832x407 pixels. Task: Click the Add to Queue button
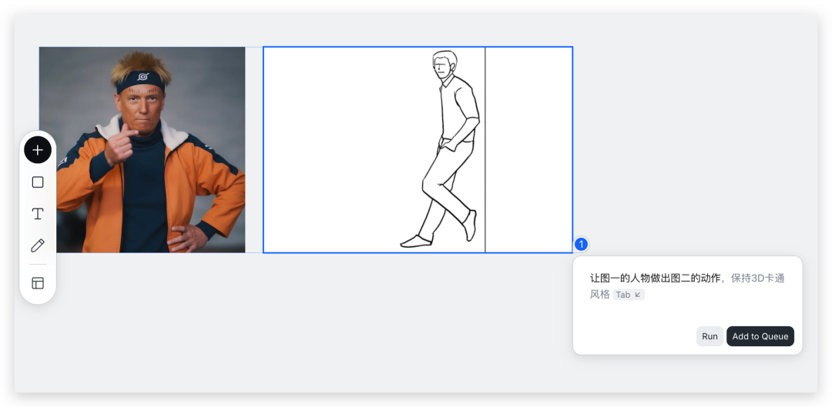coord(760,336)
